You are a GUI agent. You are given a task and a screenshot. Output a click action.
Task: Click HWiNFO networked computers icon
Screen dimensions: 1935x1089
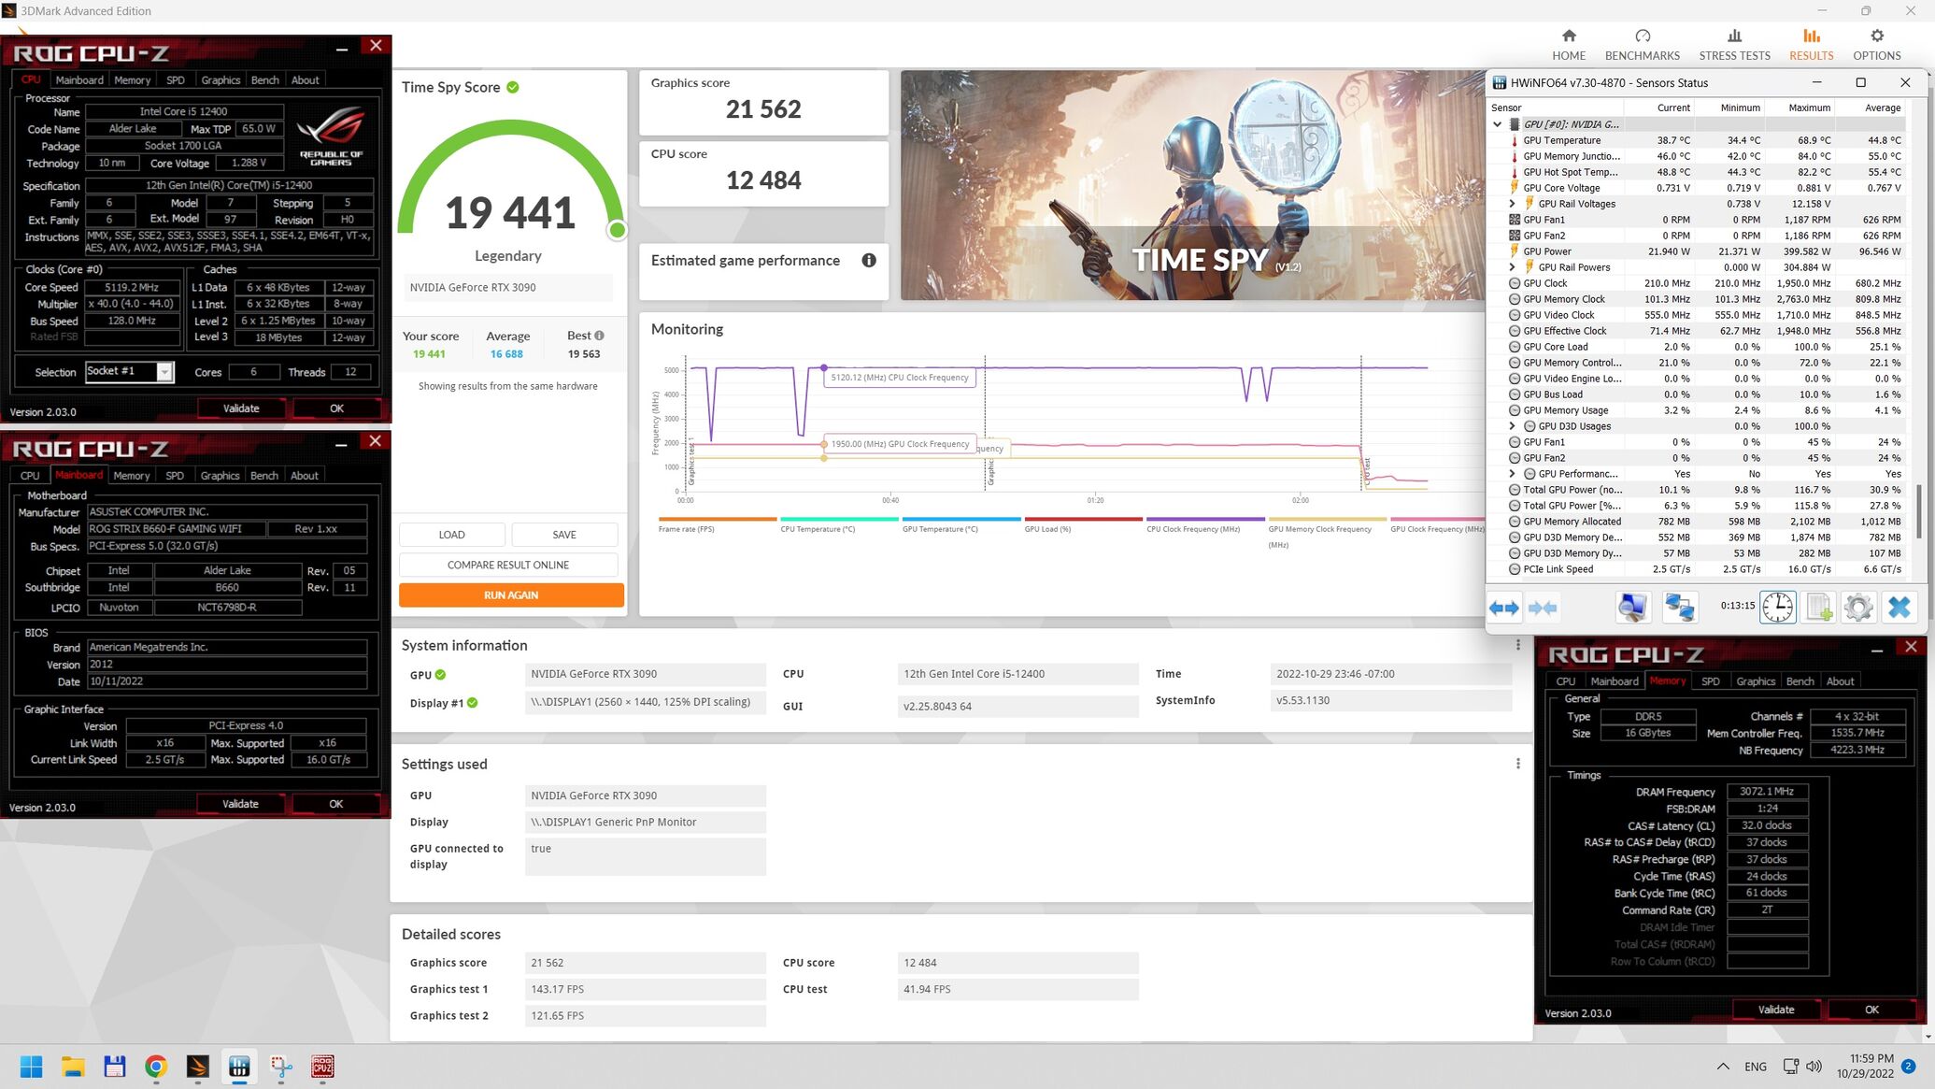[x=1679, y=608]
